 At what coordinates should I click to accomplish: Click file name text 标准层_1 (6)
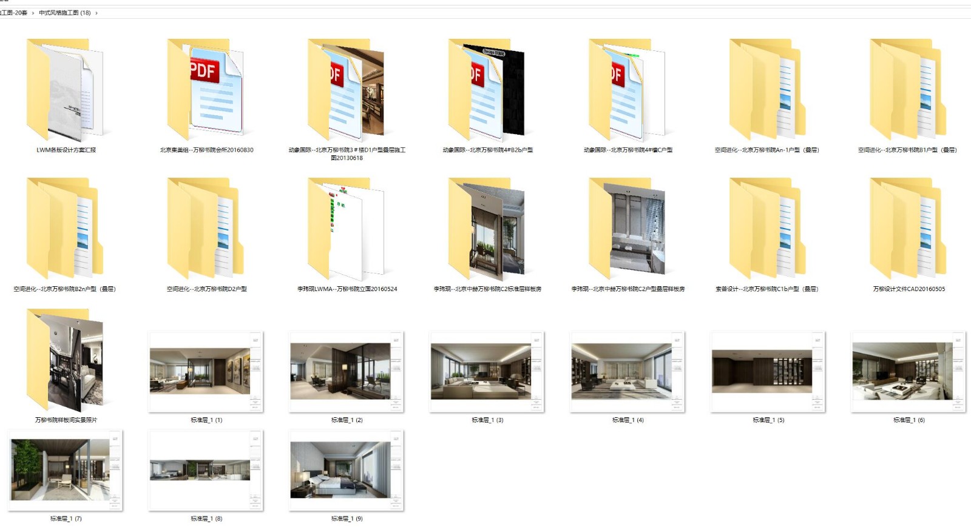(x=908, y=420)
